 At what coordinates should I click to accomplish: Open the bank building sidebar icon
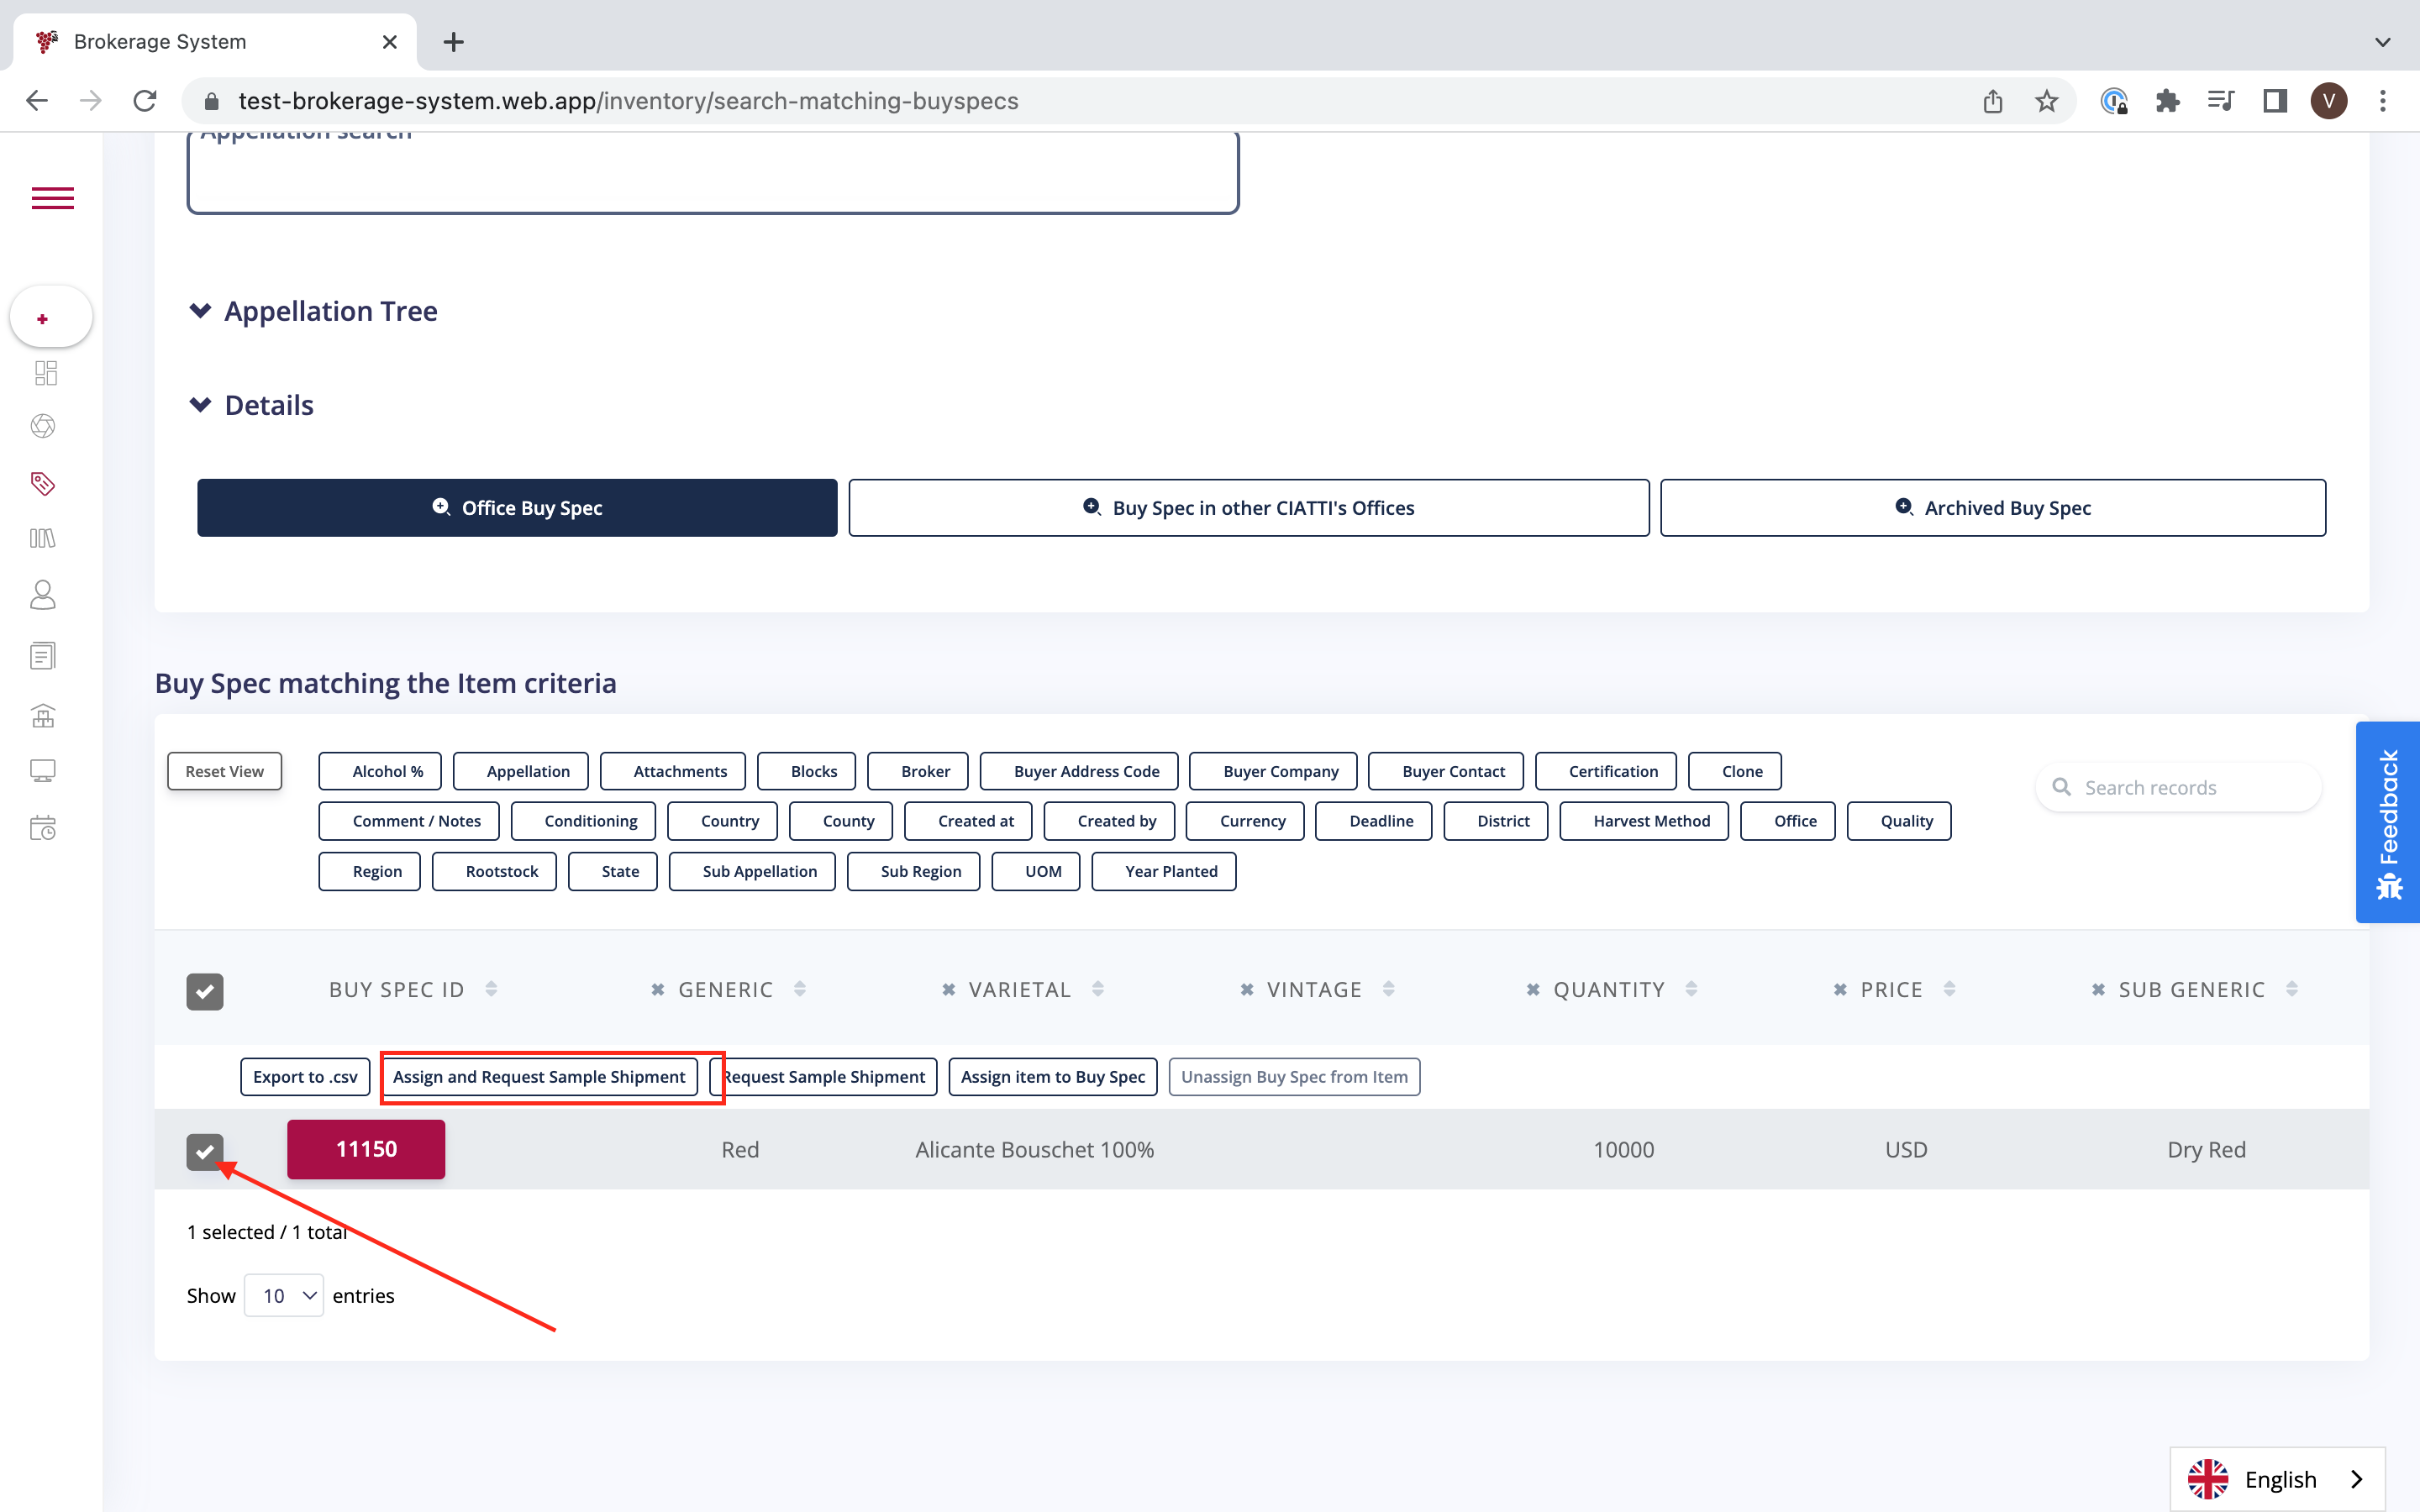43,716
